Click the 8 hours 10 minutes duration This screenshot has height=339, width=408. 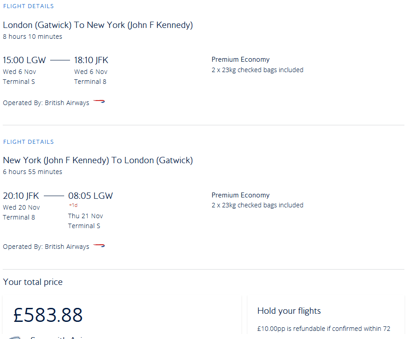pos(33,37)
